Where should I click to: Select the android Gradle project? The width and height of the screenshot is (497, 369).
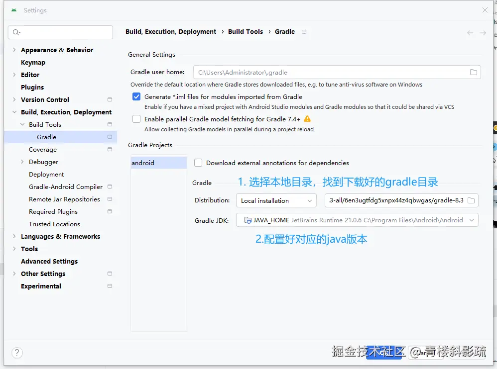click(x=159, y=163)
